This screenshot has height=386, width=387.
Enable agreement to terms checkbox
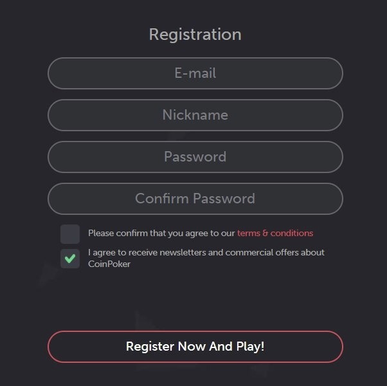point(70,234)
